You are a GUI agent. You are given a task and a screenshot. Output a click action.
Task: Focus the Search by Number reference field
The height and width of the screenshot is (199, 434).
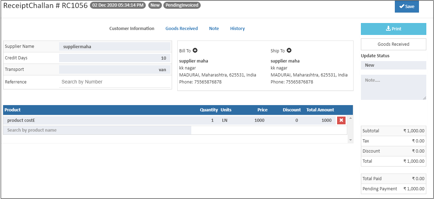click(x=115, y=82)
